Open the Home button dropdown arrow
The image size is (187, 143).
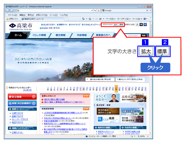point(87,19)
